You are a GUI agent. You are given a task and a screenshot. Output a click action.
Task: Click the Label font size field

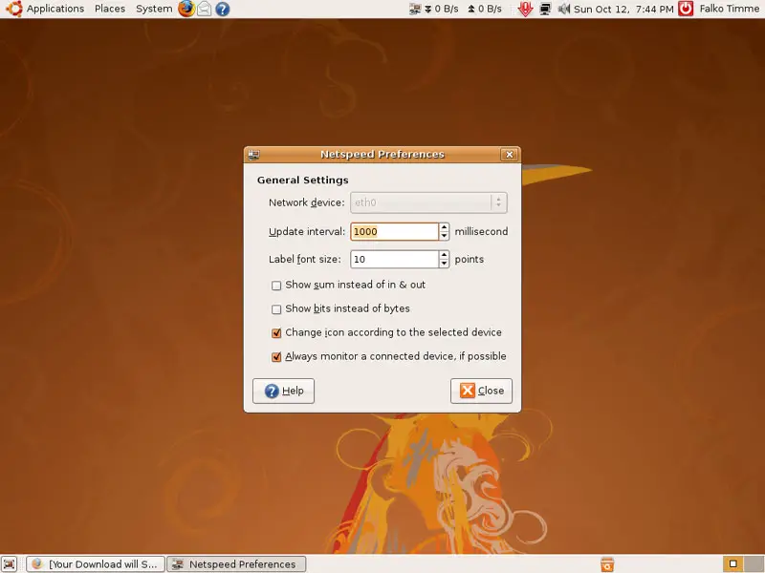pyautogui.click(x=394, y=259)
